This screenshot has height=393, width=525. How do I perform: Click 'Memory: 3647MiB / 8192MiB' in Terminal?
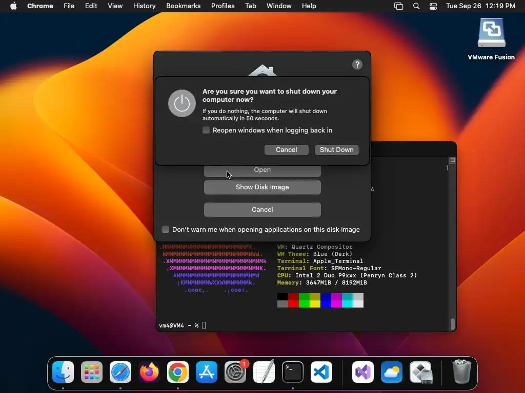coord(322,282)
